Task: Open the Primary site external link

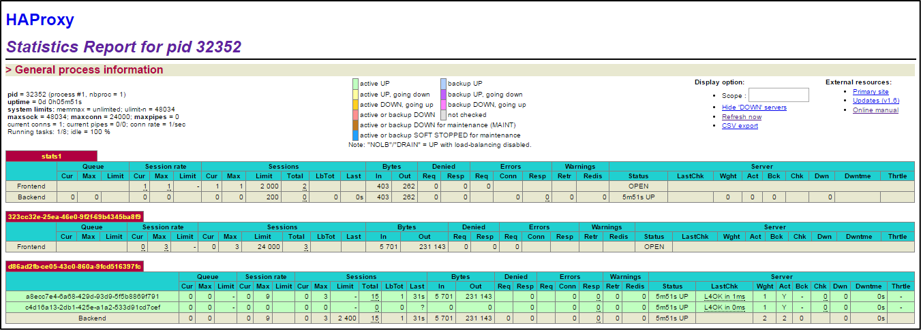Action: coord(871,92)
